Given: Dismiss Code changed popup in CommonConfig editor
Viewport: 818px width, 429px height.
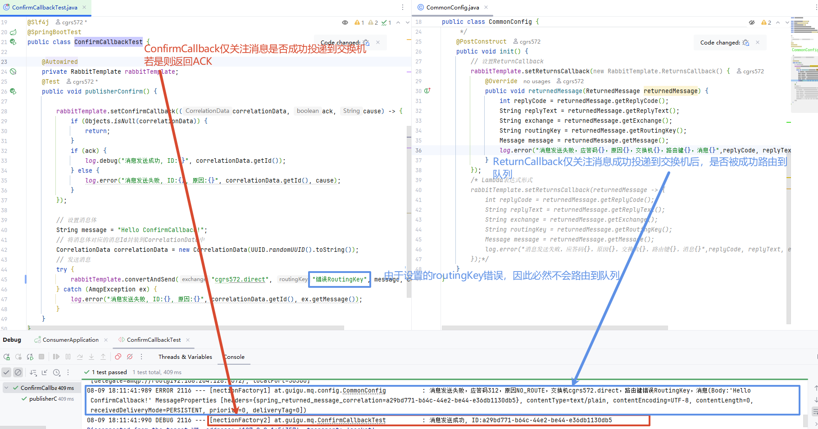Looking at the screenshot, I should pyautogui.click(x=758, y=42).
